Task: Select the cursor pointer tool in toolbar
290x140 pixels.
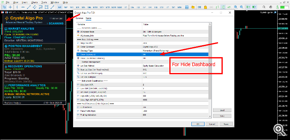Action: (5, 7)
